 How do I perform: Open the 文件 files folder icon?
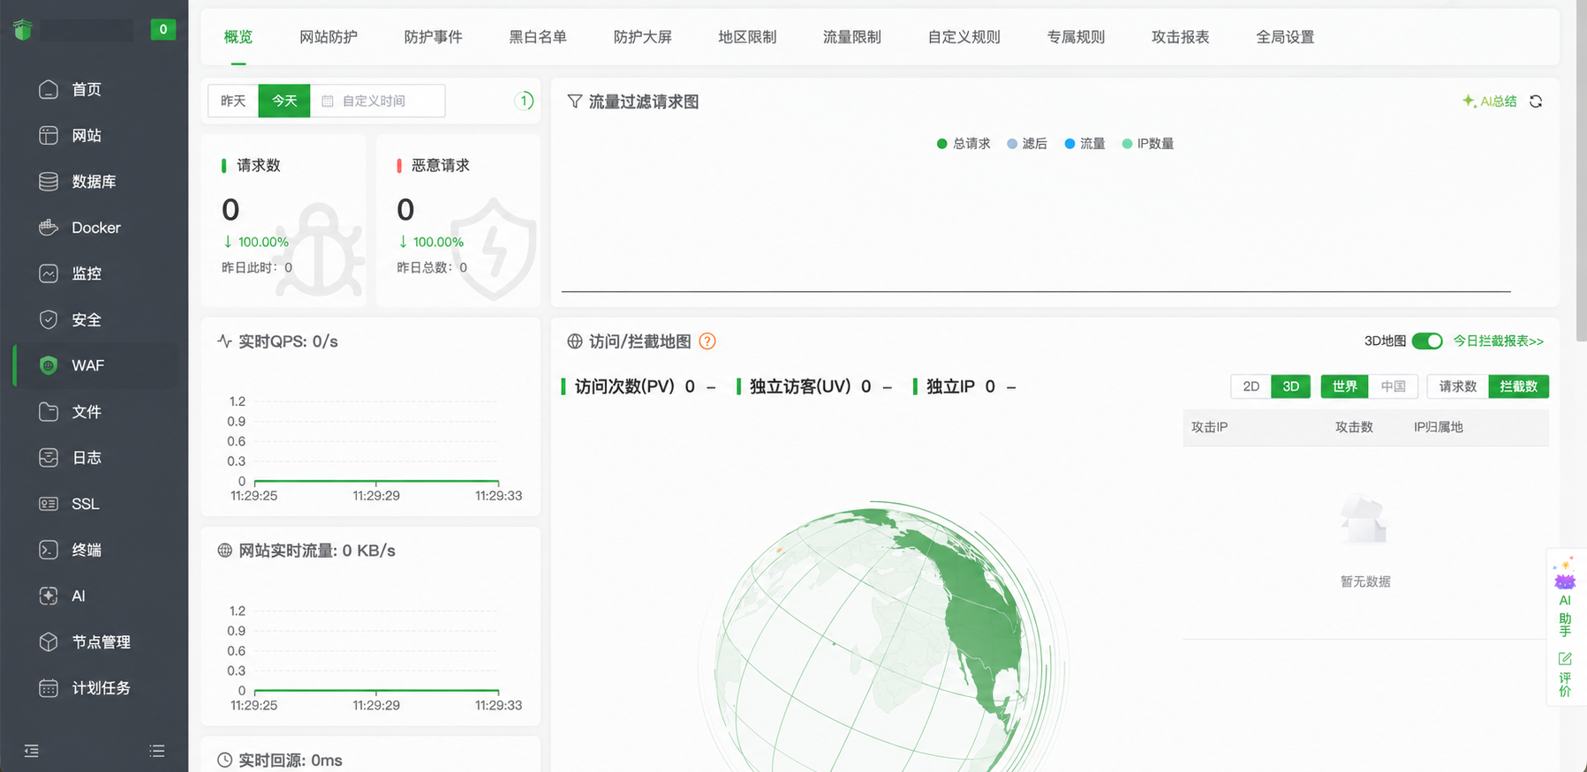49,411
